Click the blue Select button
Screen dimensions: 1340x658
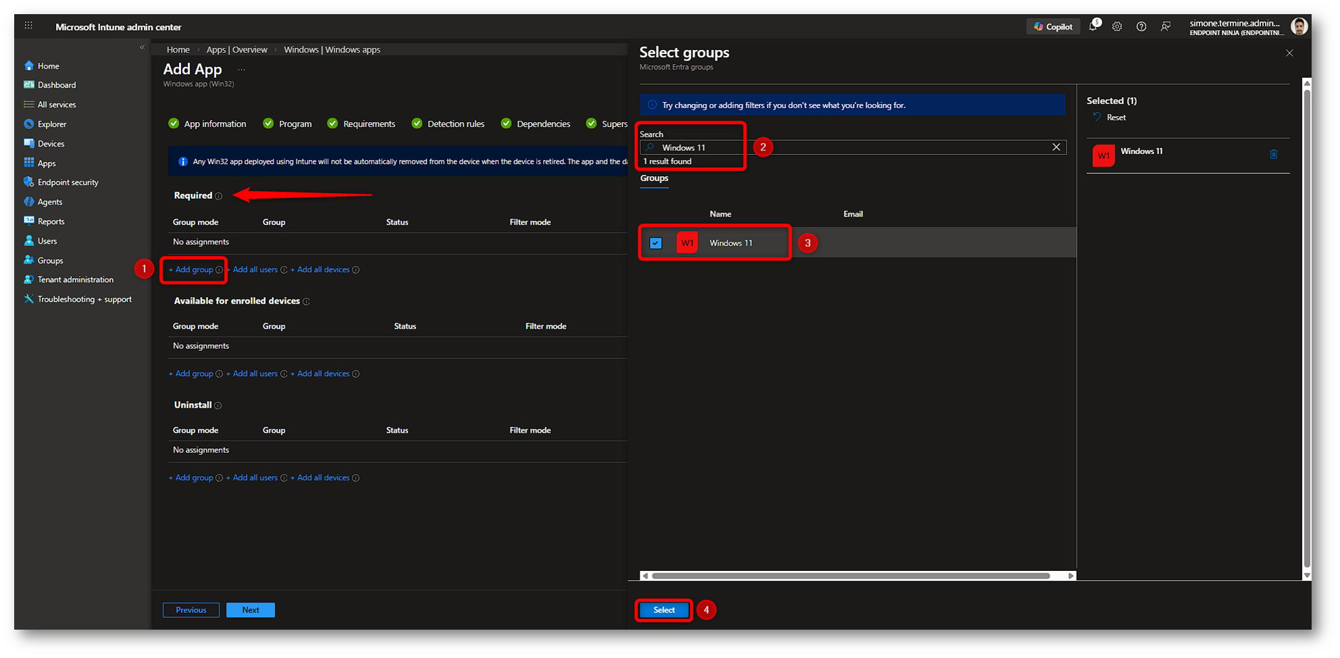tap(664, 610)
